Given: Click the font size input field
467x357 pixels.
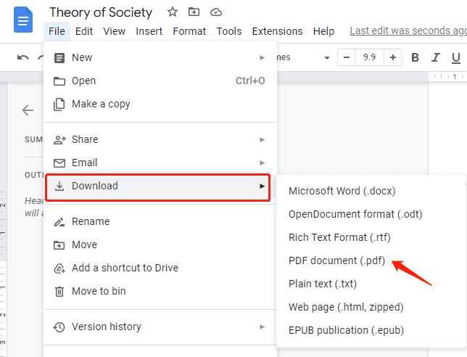Looking at the screenshot, I should click(x=369, y=58).
